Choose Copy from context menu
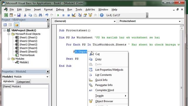Image resolution: width=188 pixels, height=106 pixels. click(x=108, y=59)
